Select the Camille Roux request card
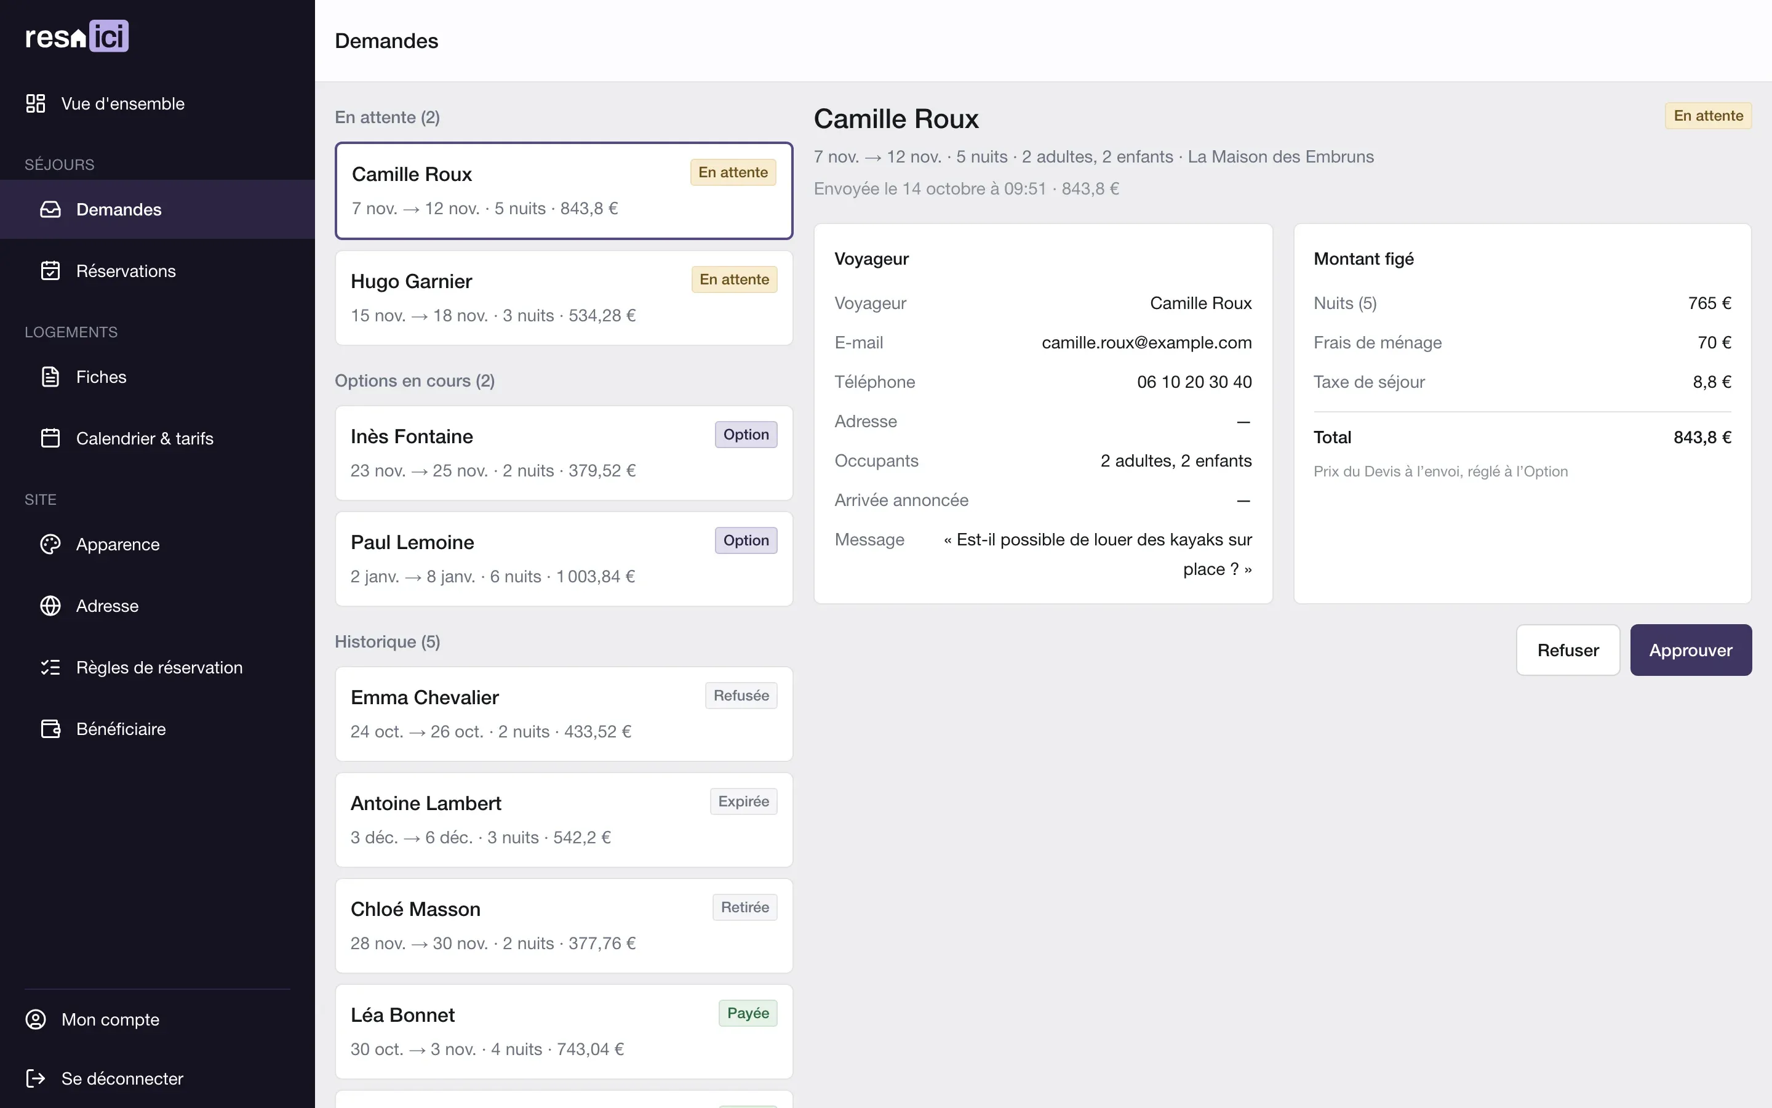1772x1108 pixels. (564, 191)
